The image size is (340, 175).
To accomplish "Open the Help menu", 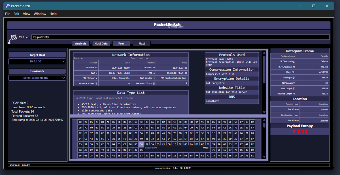I will [x=53, y=14].
